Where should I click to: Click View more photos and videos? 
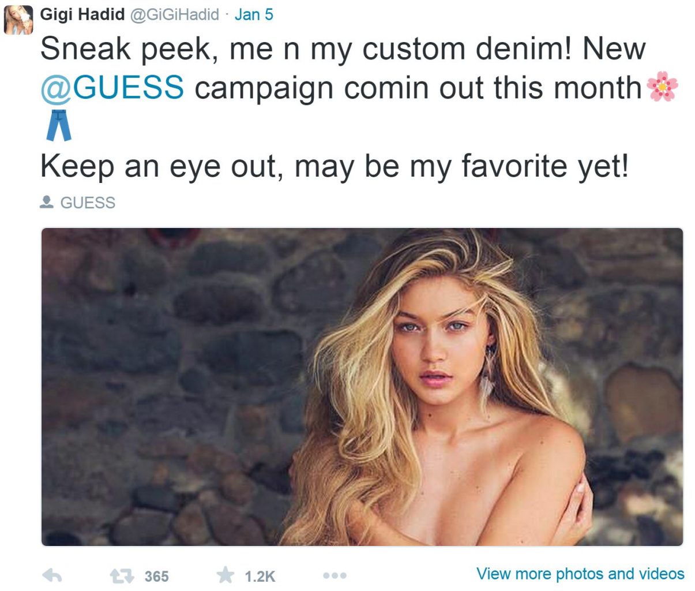click(x=580, y=574)
